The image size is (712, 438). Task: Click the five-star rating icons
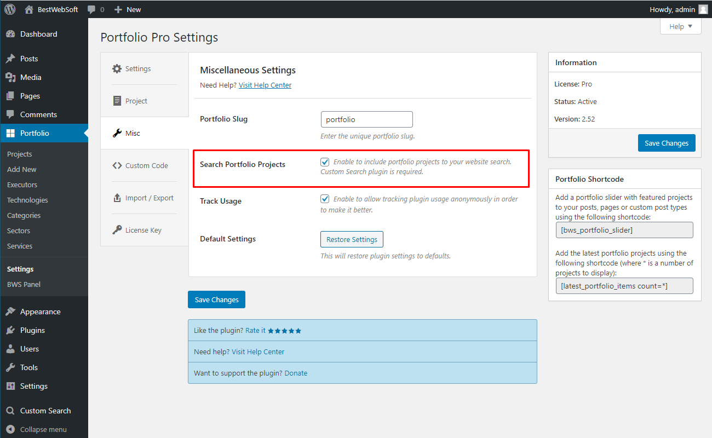pos(284,331)
